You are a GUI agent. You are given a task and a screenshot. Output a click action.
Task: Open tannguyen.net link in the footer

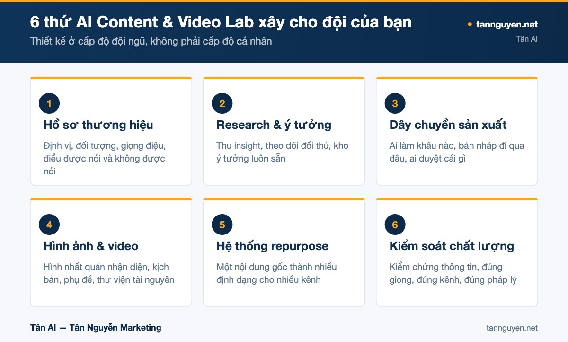point(512,328)
